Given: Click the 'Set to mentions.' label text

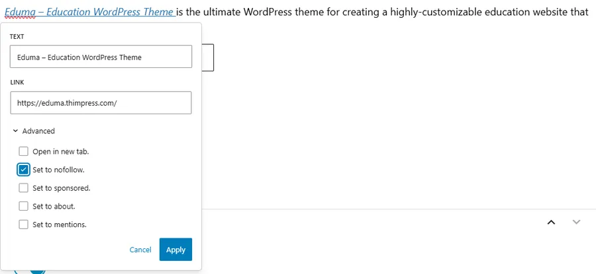Looking at the screenshot, I should tap(60, 224).
